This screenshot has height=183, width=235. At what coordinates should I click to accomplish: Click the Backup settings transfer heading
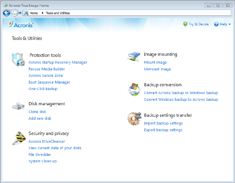coord(168,115)
